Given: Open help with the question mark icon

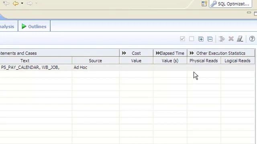Looking at the screenshot, I should point(252,39).
